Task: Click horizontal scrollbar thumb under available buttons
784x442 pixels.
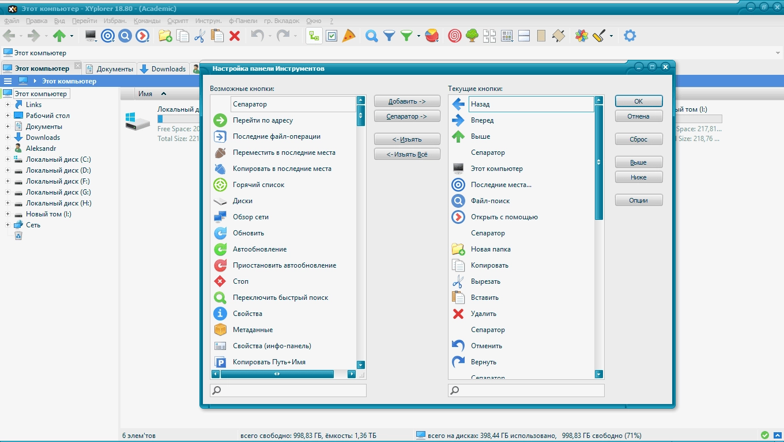Action: tap(277, 374)
